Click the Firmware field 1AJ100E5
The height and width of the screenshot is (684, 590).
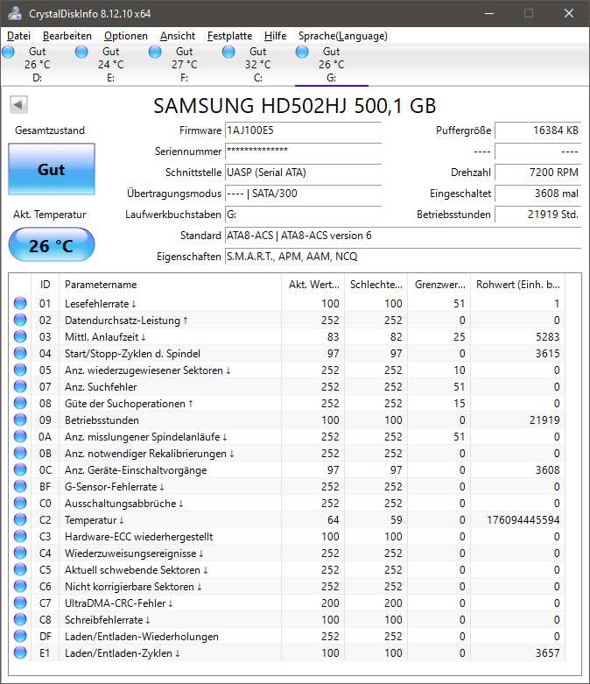click(x=303, y=130)
